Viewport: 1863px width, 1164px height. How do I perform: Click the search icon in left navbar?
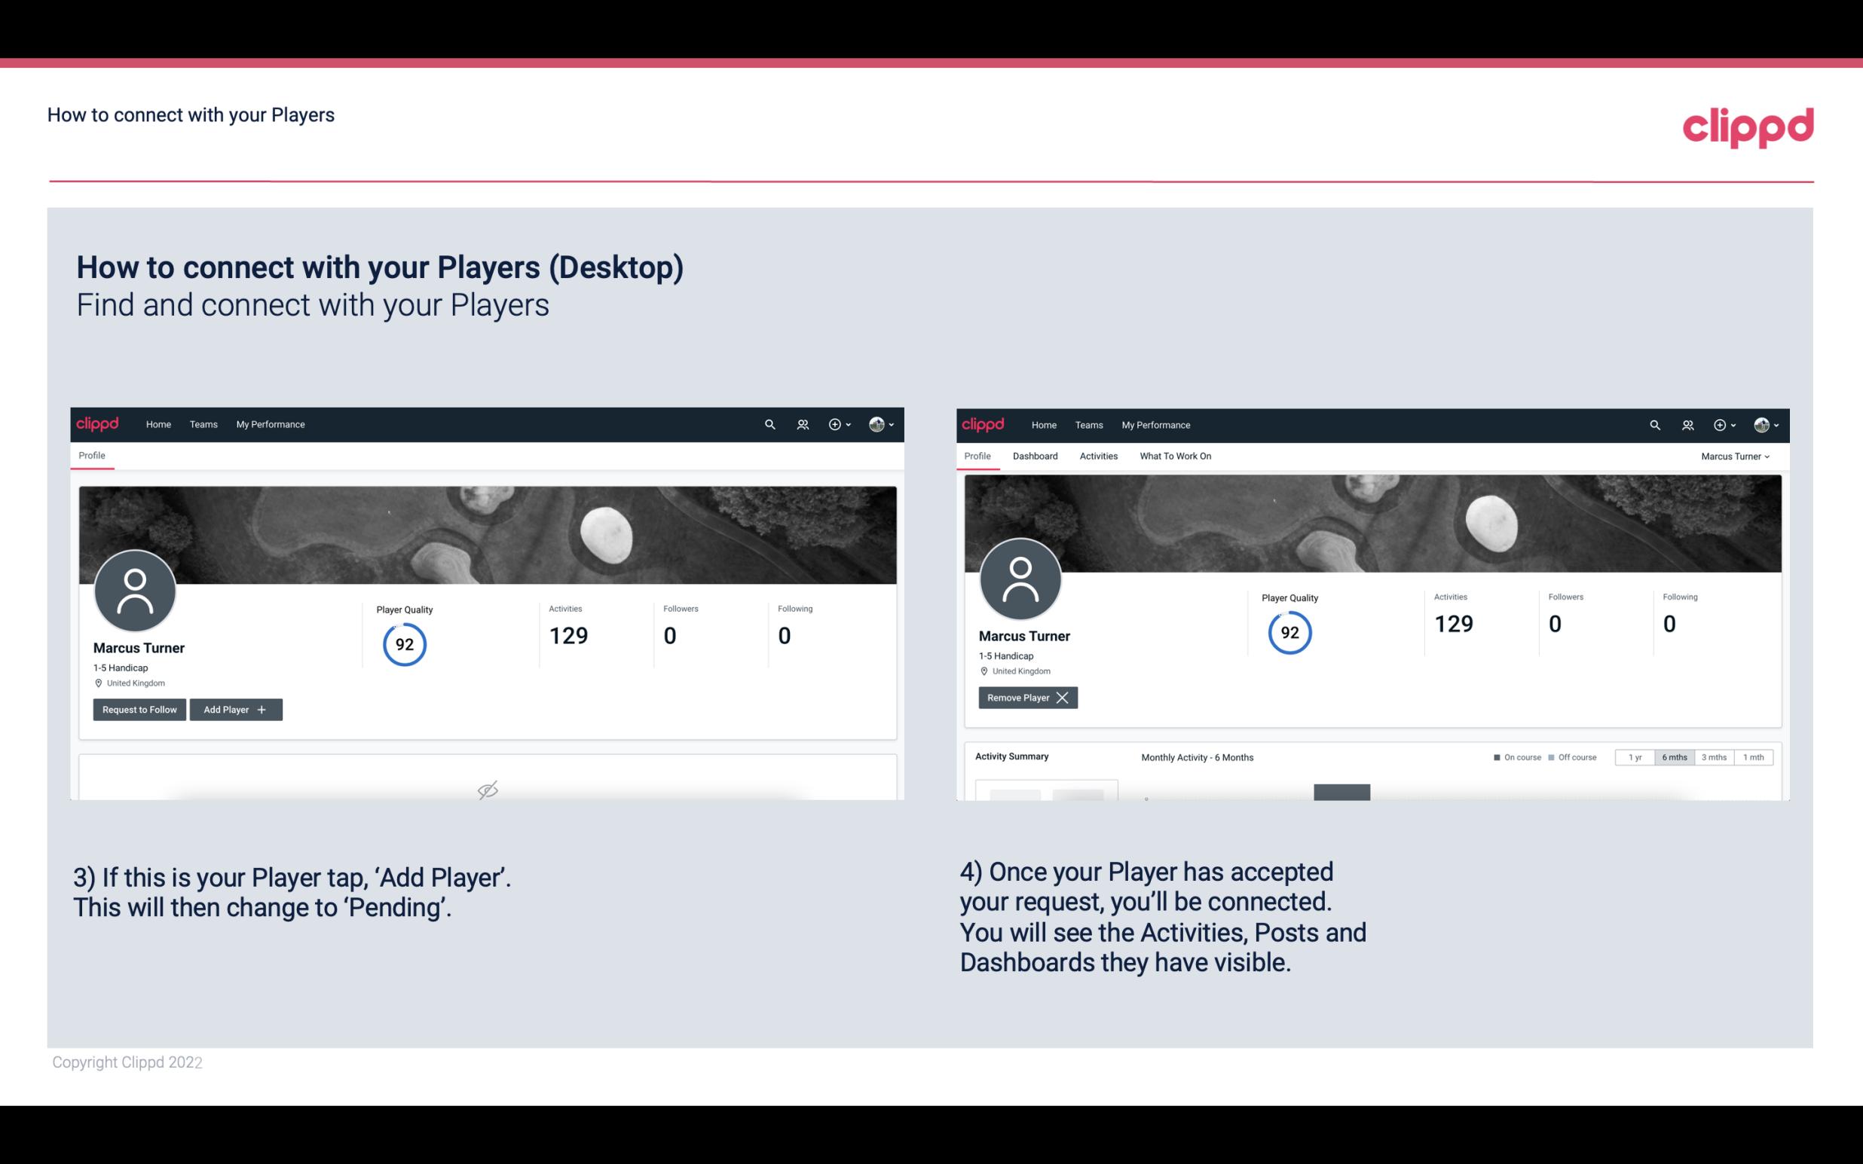(x=769, y=423)
